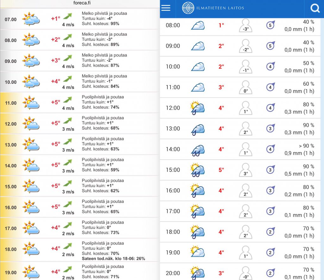
Task: Click the weather icon for 07.00 Foreca row
Action: click(31, 19)
